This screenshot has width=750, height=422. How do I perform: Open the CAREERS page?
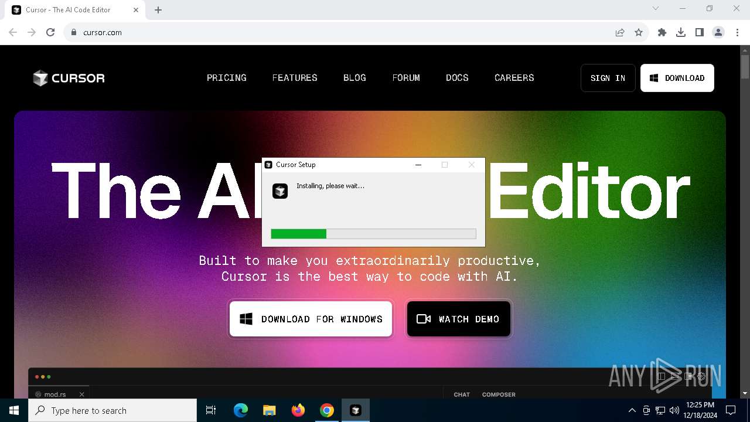(514, 78)
